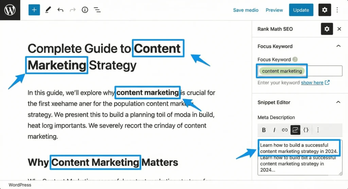Click the WordPress logo icon
348x189 pixels.
(x=10, y=10)
